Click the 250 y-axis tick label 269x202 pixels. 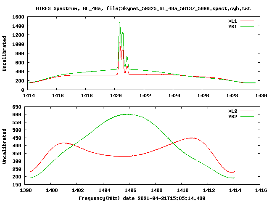[17, 169]
